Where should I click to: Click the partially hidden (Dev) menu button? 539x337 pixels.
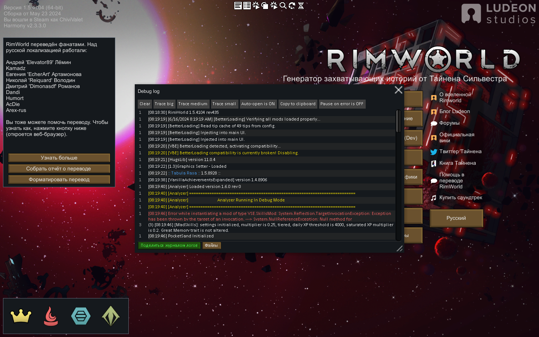click(413, 138)
